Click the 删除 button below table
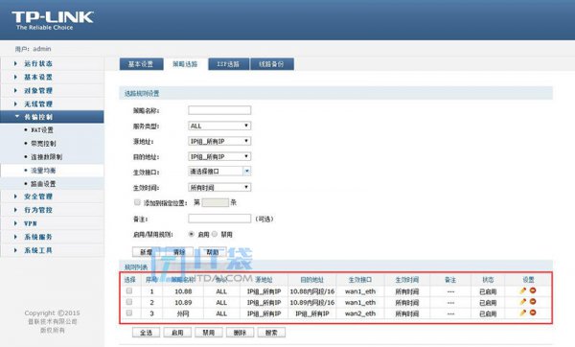Image resolution: width=575 pixels, height=347 pixels. pos(240,333)
